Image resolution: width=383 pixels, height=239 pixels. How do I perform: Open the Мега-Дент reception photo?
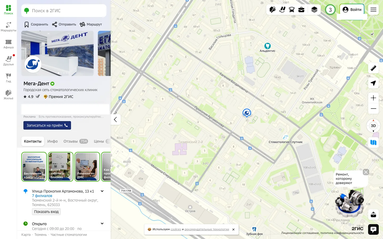pos(57,53)
